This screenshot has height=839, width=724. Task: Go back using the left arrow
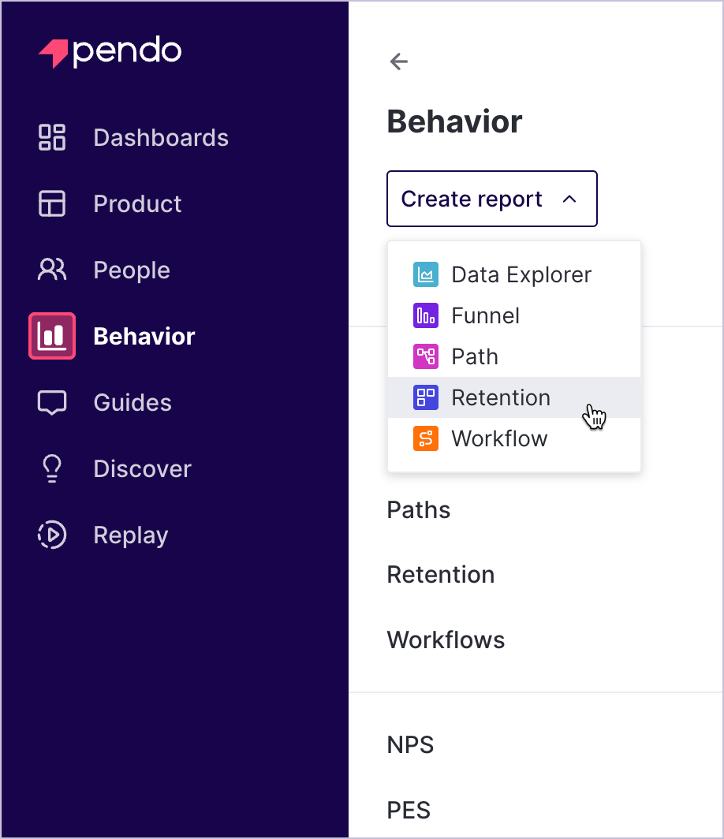[x=398, y=62]
